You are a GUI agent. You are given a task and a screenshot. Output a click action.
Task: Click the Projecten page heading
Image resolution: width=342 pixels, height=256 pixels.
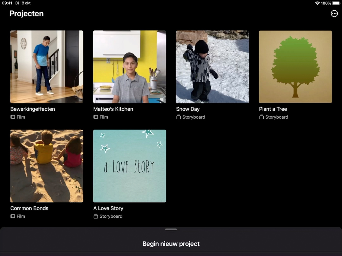click(26, 14)
